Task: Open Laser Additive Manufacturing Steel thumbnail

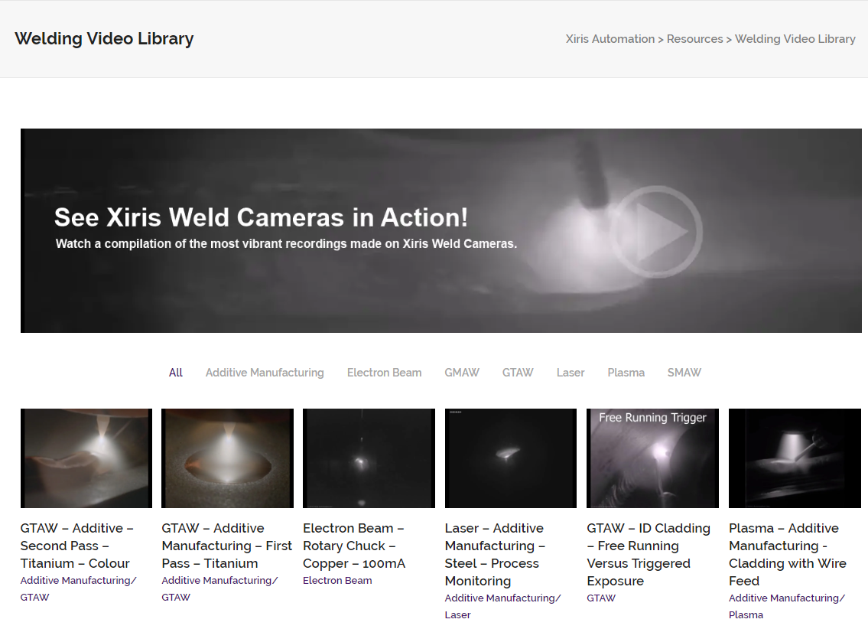Action: point(510,458)
